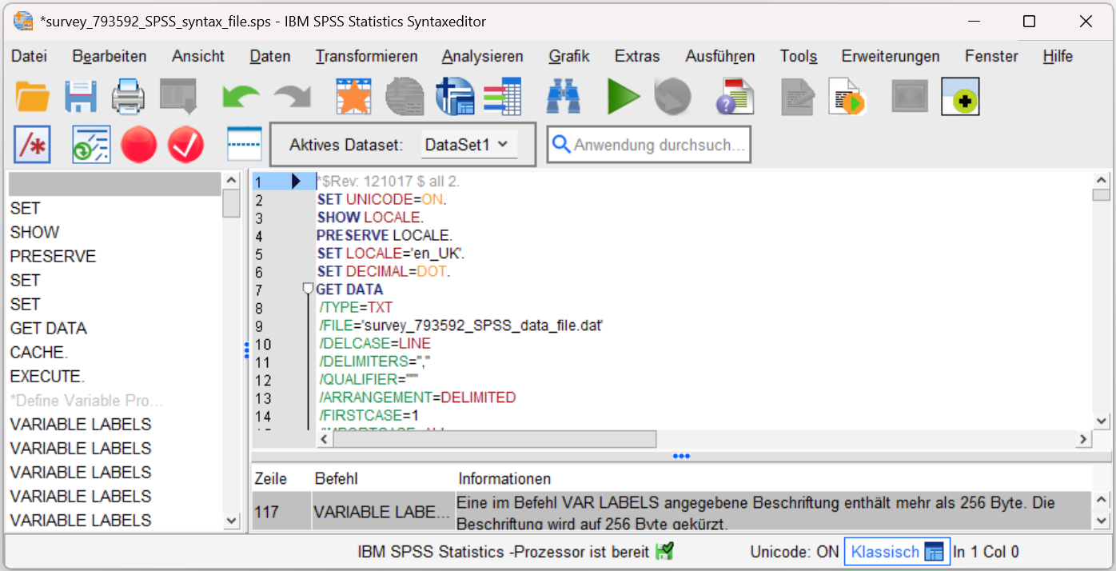Screen dimensions: 1116x571
Task: Click the syntax help icon with question mark
Action: [x=735, y=97]
